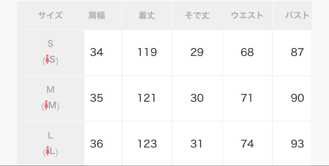Select the S size row label
This screenshot has width=329, height=166.
tap(50, 44)
